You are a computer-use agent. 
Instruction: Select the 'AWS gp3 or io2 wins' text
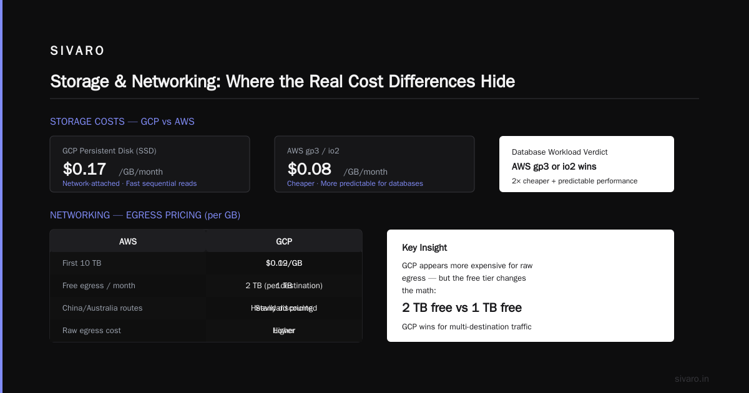point(554,167)
